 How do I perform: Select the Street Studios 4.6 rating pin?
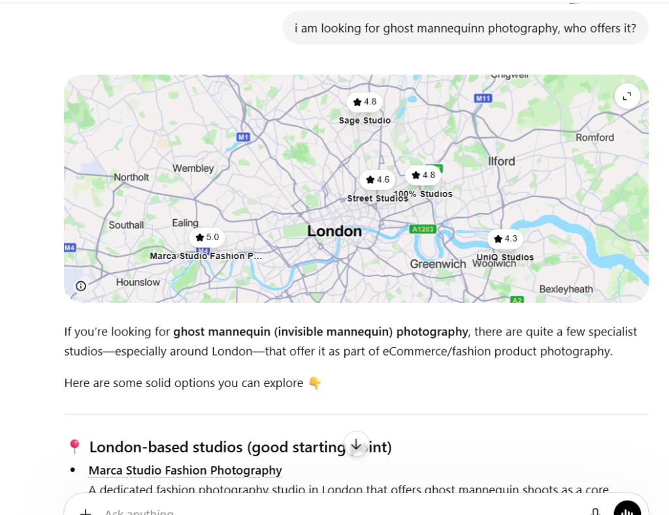[x=378, y=179]
